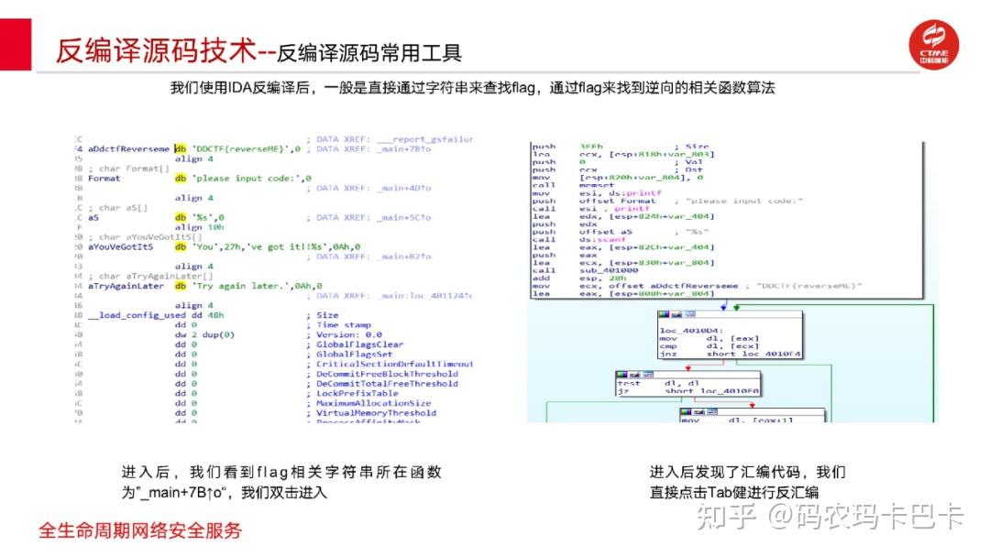Select the __load_config_used label
Image resolution: width=990 pixels, height=557 pixels.
(137, 315)
